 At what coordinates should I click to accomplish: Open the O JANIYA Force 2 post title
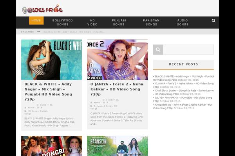click(117, 89)
